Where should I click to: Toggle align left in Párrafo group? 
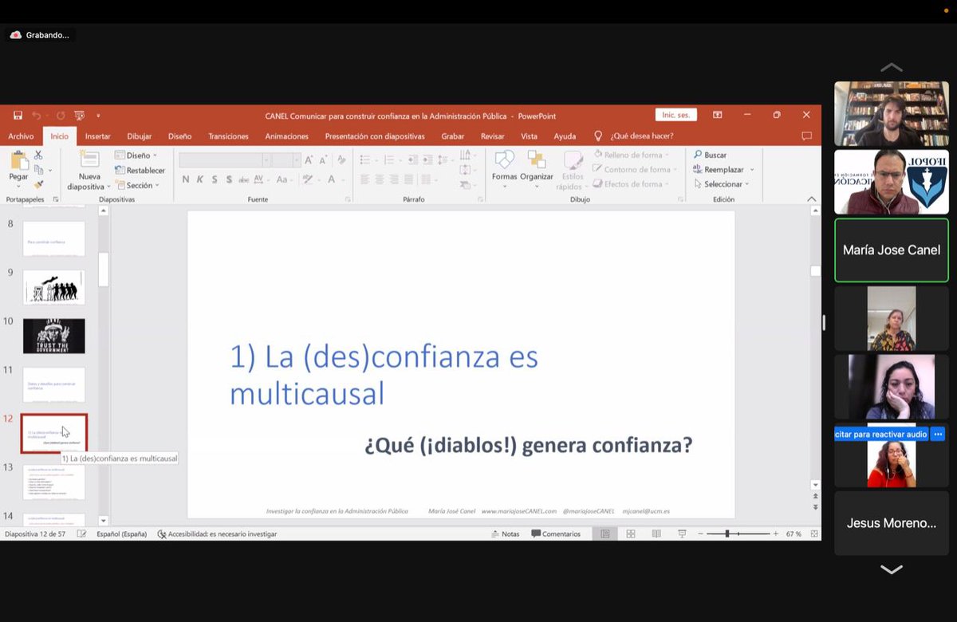click(x=364, y=179)
